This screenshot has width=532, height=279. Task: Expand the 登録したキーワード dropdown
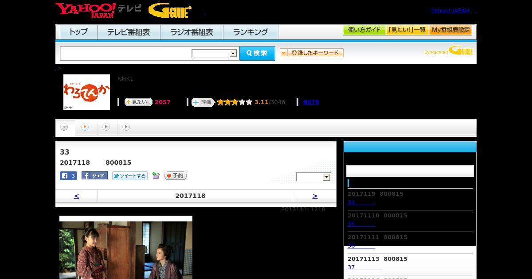point(312,53)
